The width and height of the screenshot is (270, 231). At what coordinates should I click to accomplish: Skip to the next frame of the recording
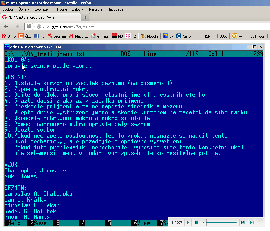pos(251,222)
